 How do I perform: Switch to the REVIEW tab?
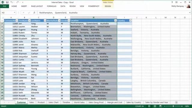[x=73, y=6]
